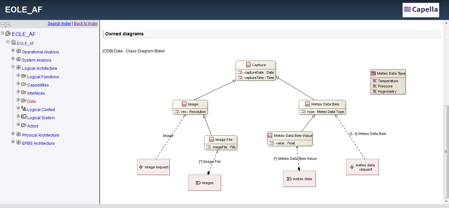Click the imageFile : File attribute
This screenshot has width=449, height=208.
221,147
